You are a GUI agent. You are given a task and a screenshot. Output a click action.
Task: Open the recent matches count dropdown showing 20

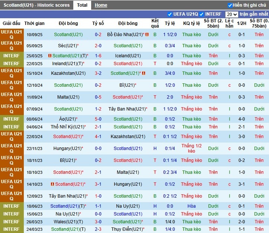231,14
